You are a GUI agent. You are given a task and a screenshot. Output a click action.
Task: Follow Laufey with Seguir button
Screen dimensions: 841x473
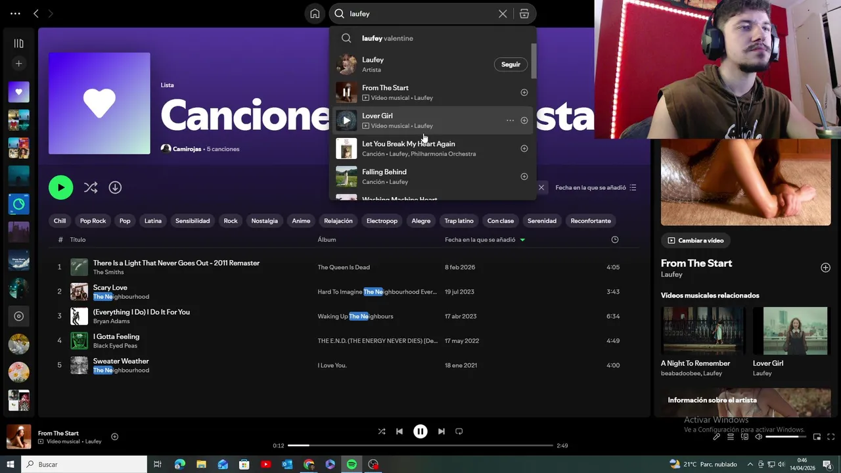pyautogui.click(x=511, y=64)
